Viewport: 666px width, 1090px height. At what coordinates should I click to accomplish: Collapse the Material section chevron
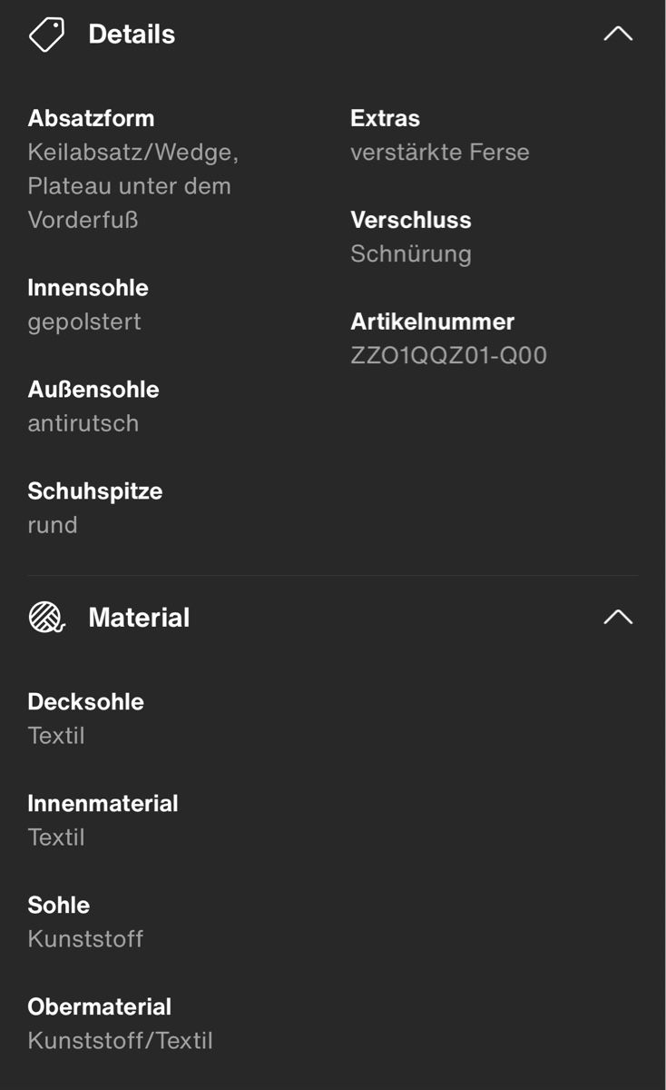618,617
